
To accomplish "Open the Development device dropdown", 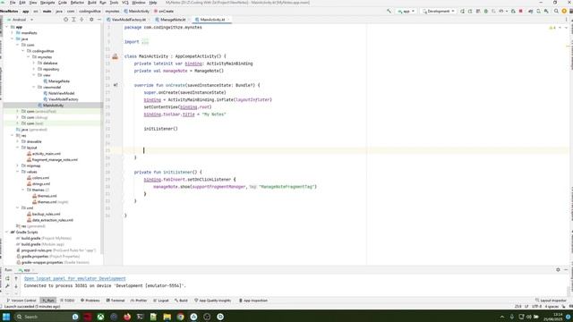I will coord(438,11).
